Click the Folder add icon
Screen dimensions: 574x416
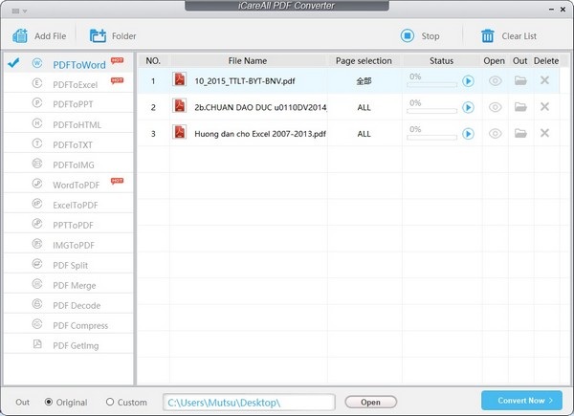click(x=98, y=35)
